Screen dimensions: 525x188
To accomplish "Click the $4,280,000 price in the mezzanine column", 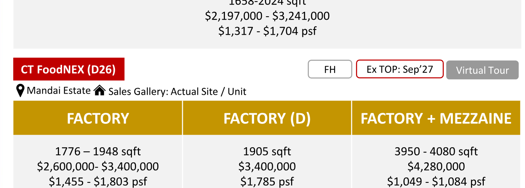I will pyautogui.click(x=436, y=166).
